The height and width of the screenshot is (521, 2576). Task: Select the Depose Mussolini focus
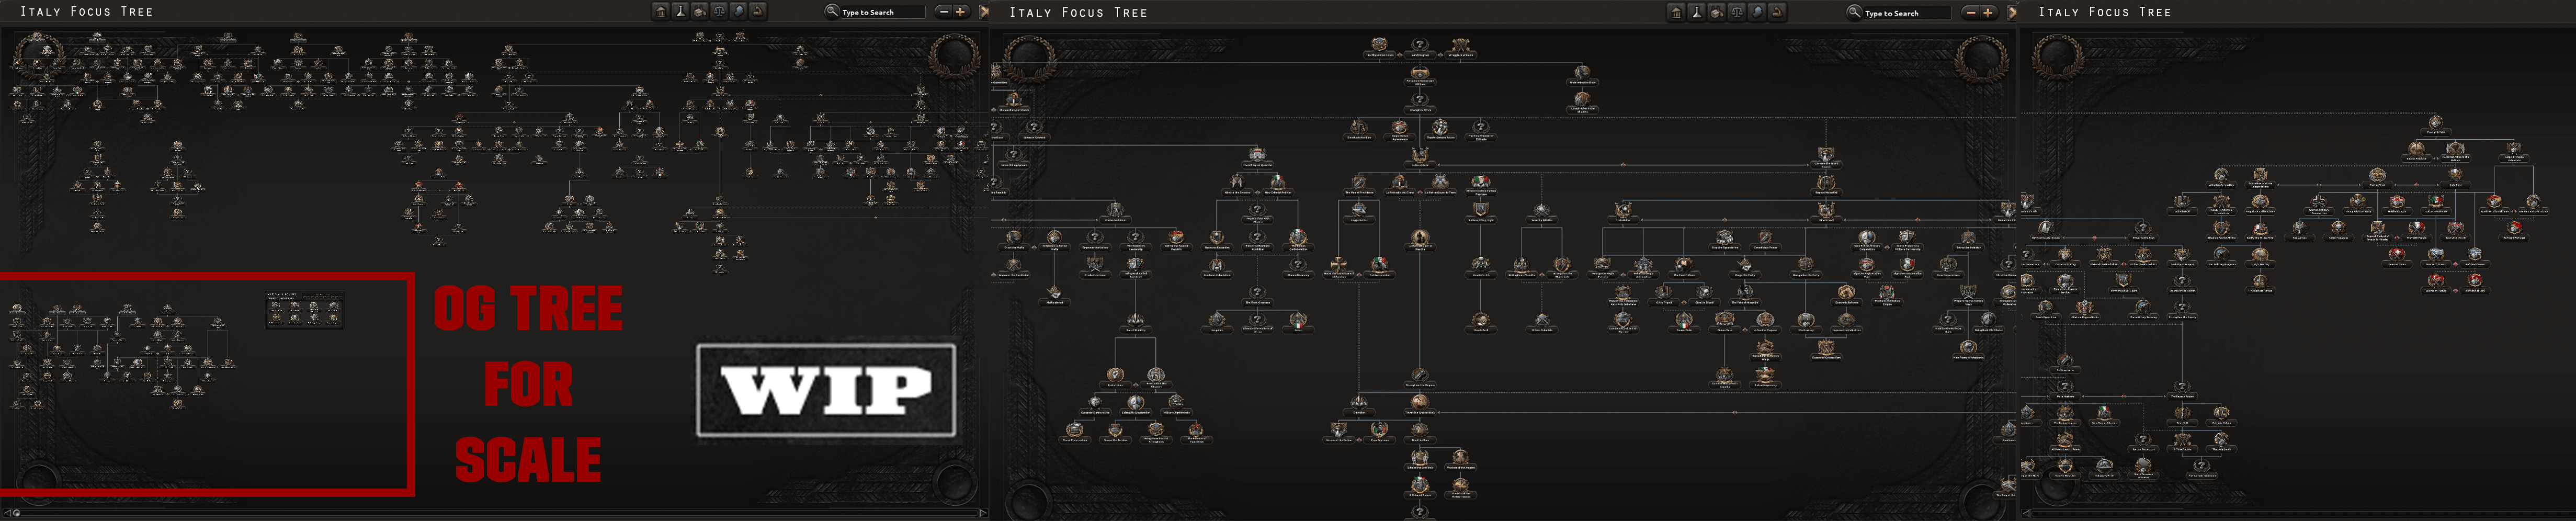click(1827, 186)
